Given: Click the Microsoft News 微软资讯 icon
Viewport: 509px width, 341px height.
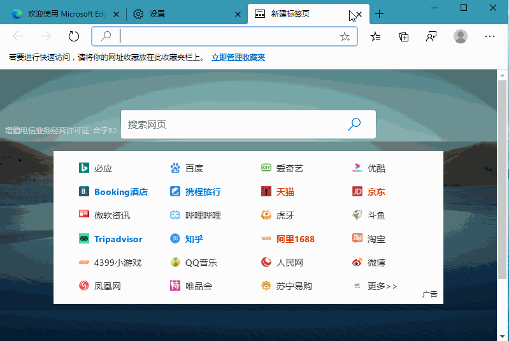Looking at the screenshot, I should click(x=84, y=214).
